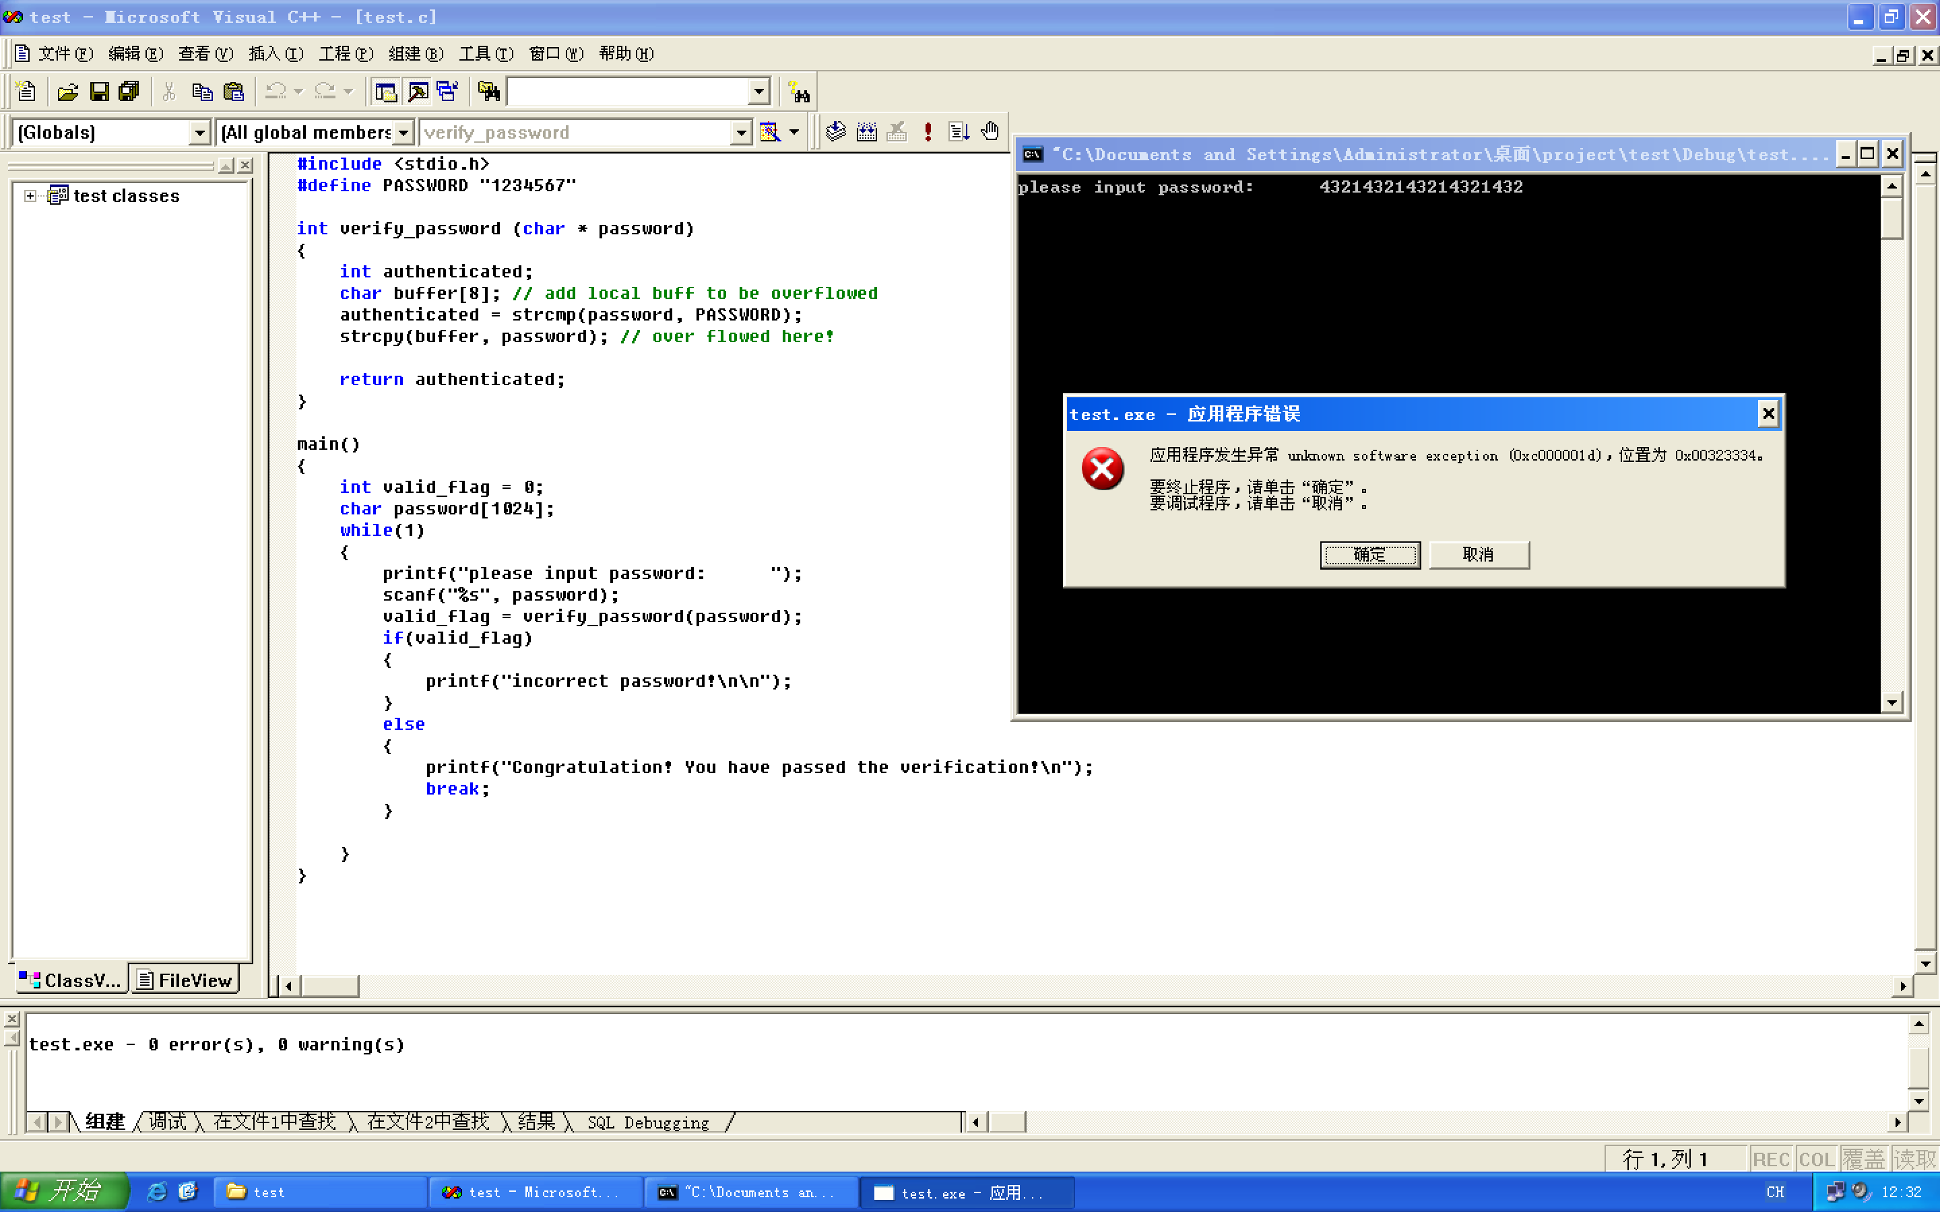Viewport: 1940px width, 1212px height.
Task: Click the Insert Breakpoint hand icon
Action: 990,131
